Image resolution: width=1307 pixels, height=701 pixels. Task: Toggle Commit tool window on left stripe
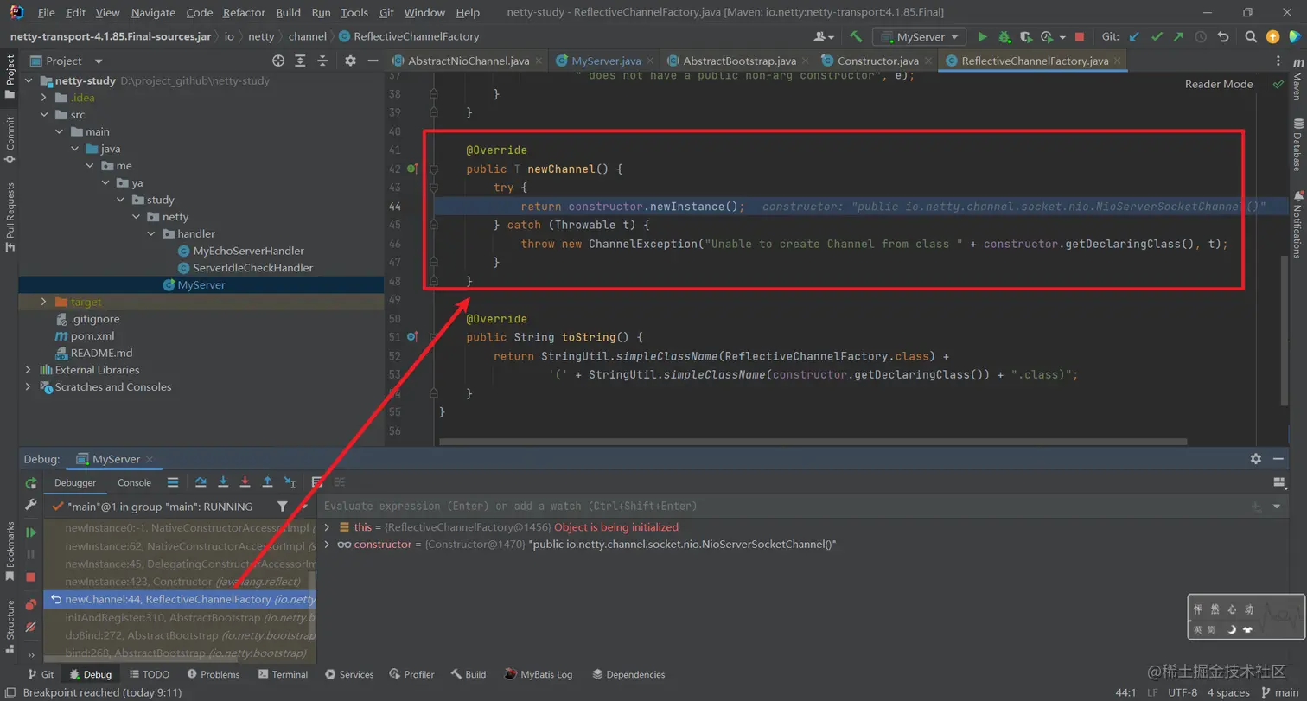point(10,140)
